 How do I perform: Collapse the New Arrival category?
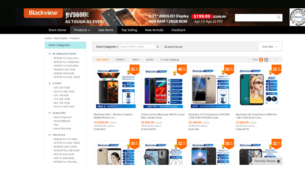pyautogui.click(x=50, y=135)
